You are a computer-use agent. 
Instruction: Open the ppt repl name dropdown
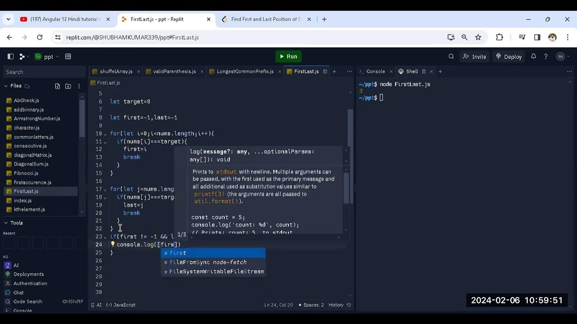coord(48,57)
